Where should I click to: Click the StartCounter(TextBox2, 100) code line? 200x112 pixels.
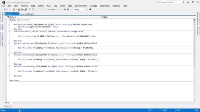(x=58, y=59)
